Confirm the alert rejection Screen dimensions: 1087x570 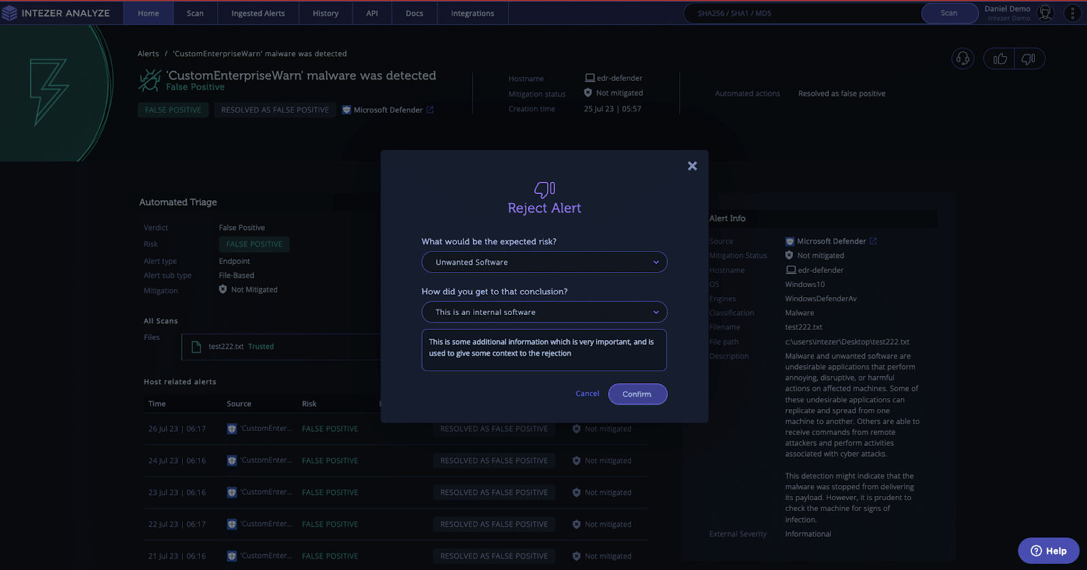point(637,394)
